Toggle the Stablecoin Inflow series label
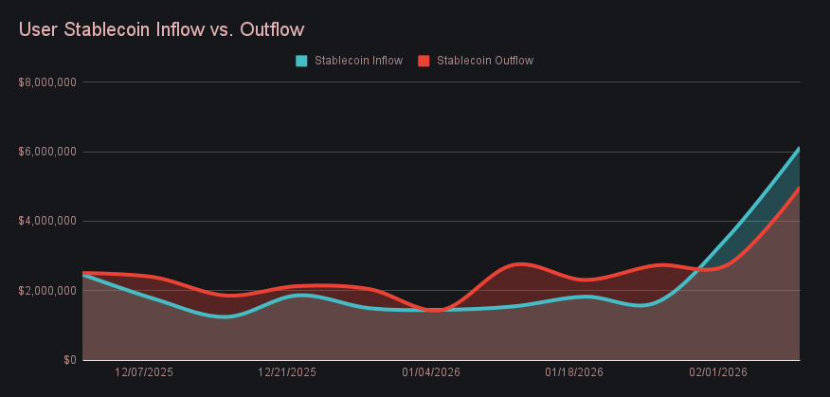This screenshot has width=830, height=397. coord(358,61)
